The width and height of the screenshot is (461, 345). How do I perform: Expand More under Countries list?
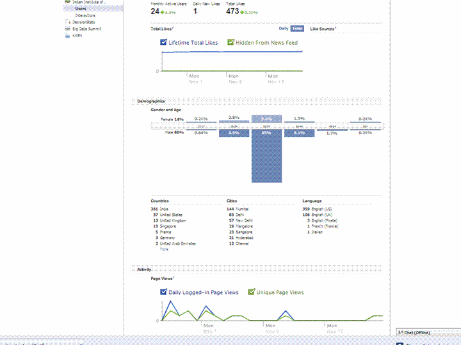point(164,249)
